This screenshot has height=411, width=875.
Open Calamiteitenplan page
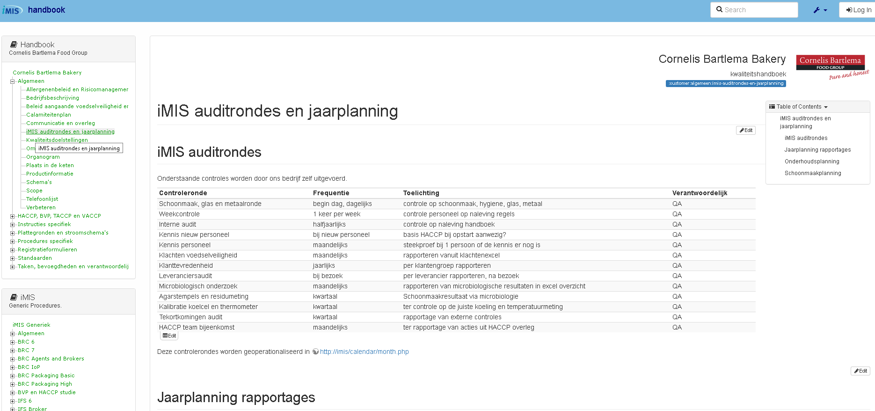click(49, 115)
